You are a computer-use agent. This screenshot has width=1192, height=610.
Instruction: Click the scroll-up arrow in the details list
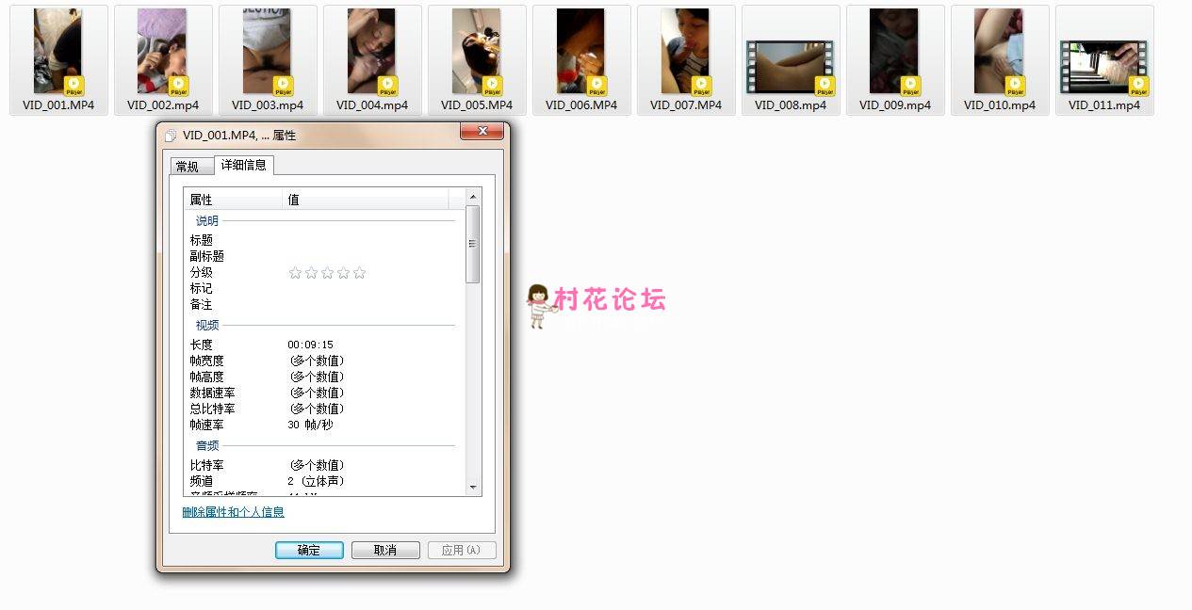(473, 197)
